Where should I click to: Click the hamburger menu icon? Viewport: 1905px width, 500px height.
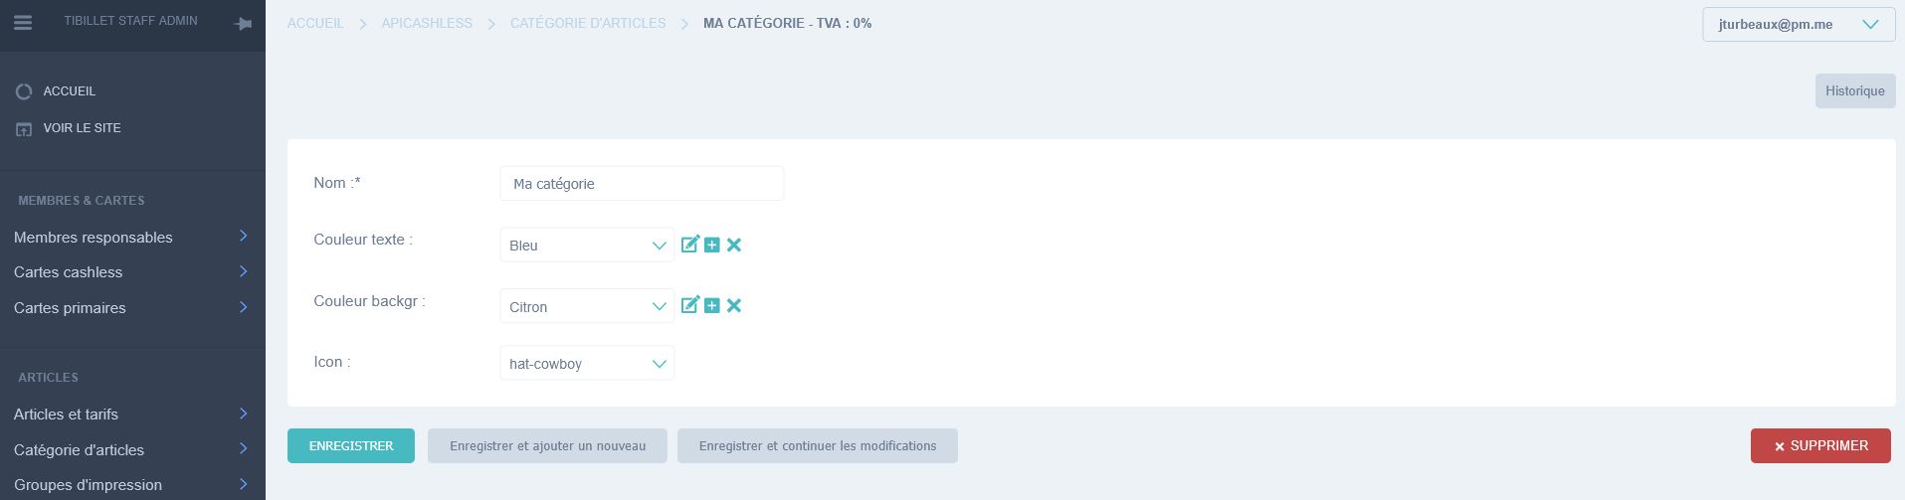tap(23, 23)
